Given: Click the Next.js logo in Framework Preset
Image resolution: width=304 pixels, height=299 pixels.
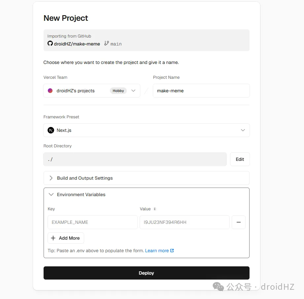Looking at the screenshot, I should [51, 130].
